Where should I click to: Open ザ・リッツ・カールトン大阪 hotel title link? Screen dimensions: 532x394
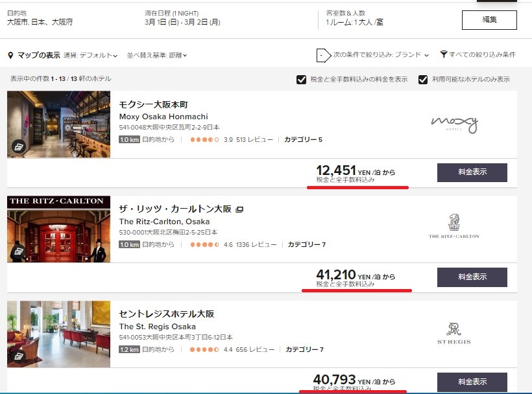175,209
